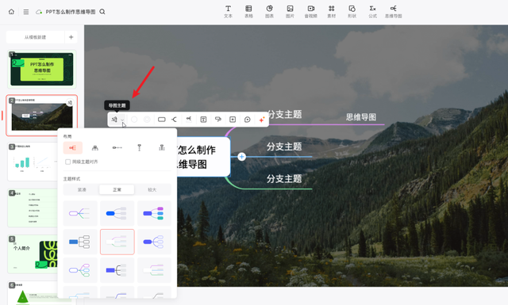508x305 pixels.
Task: Open the 公式 formula tool
Action: (x=372, y=11)
